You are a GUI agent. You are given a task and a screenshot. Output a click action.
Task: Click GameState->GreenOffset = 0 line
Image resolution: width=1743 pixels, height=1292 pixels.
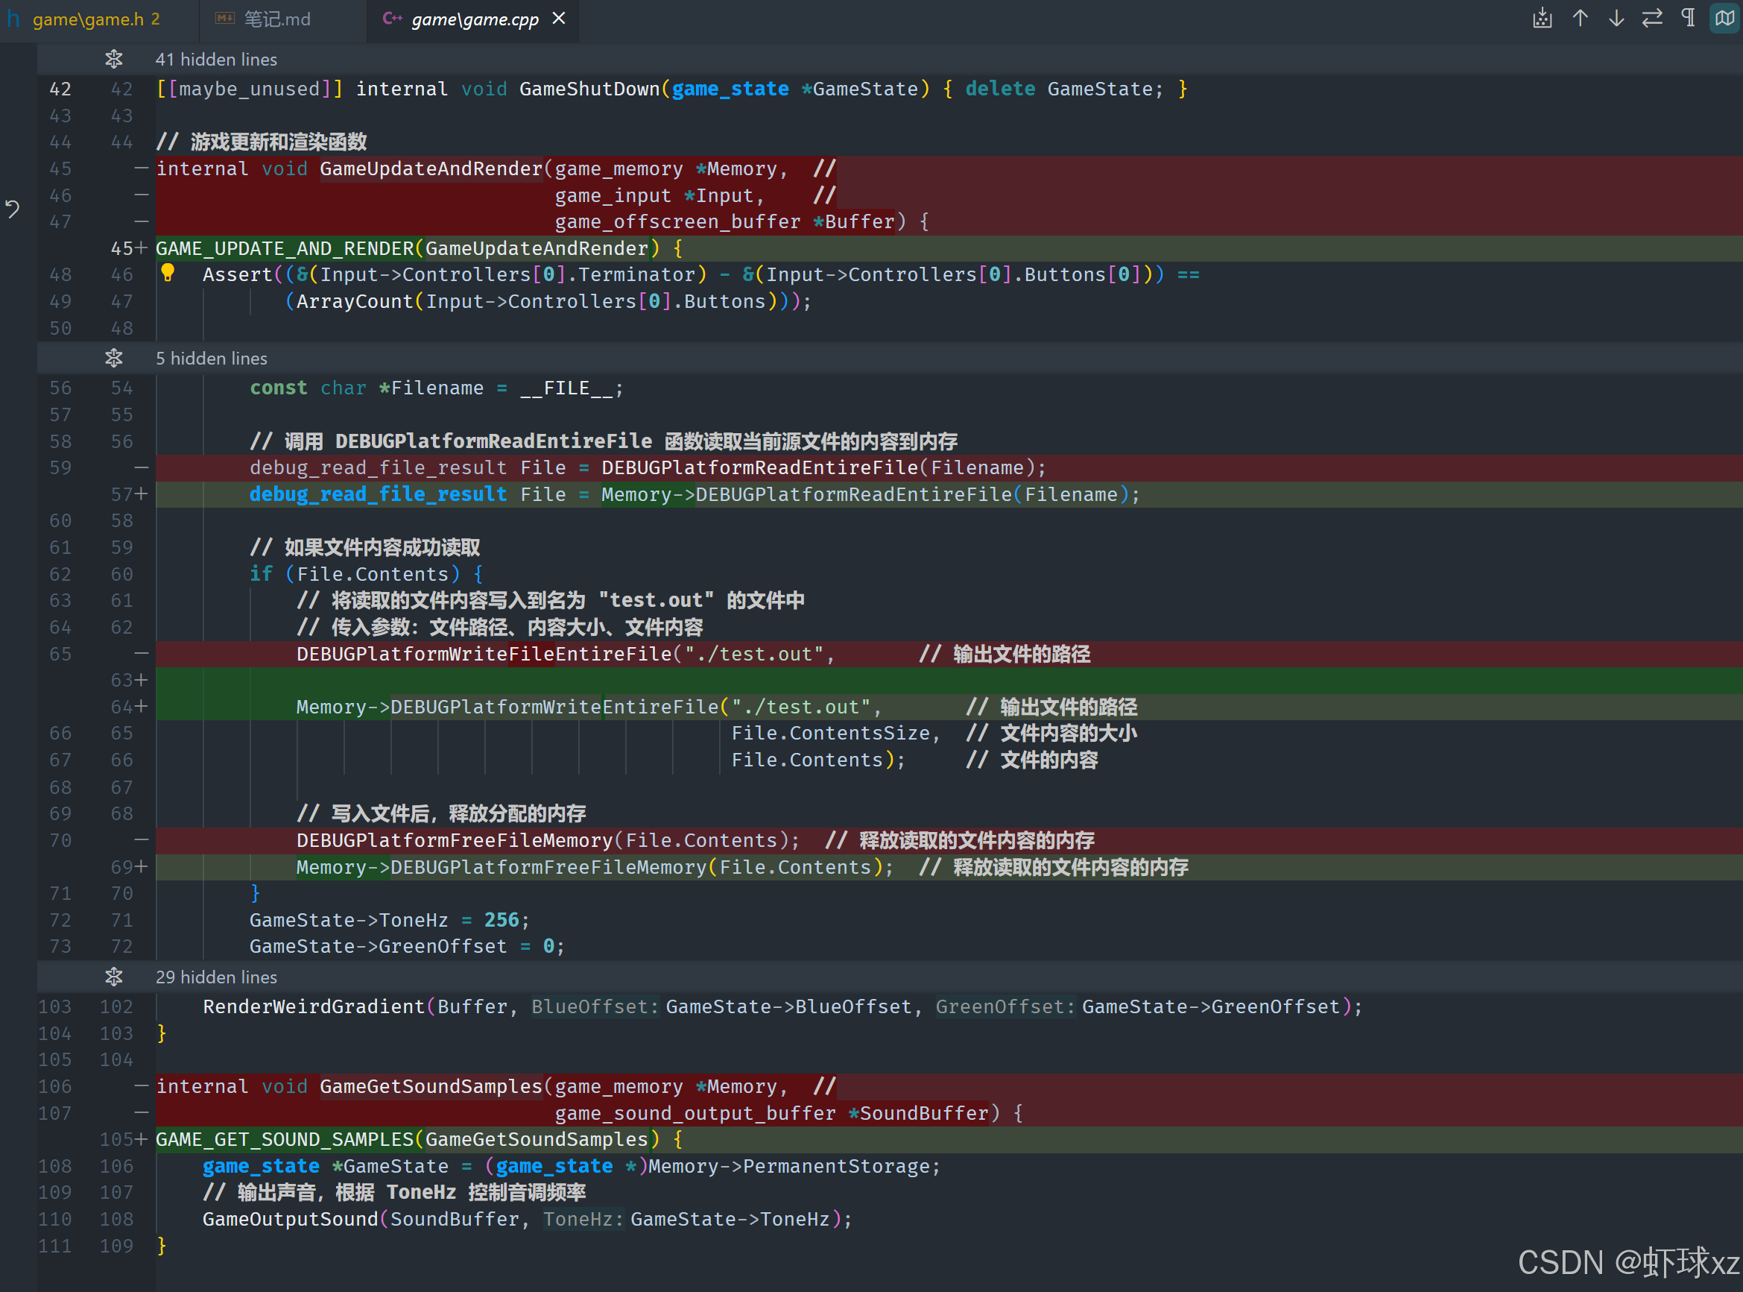point(407,946)
